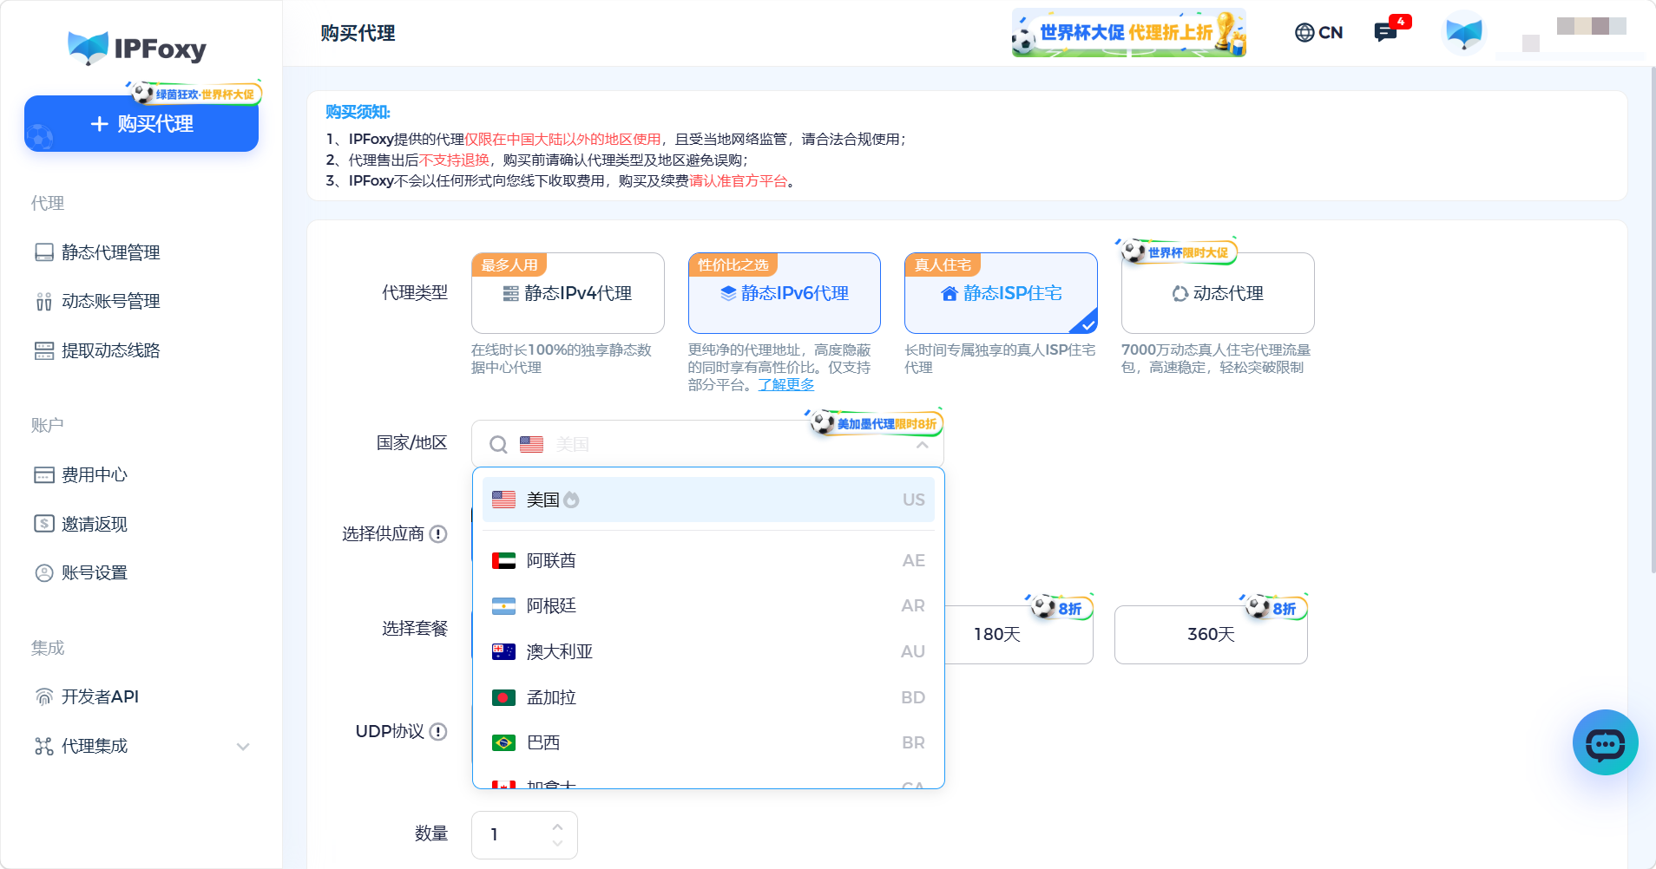Click the 提取动态线路 server icon
The image size is (1656, 869).
(44, 350)
